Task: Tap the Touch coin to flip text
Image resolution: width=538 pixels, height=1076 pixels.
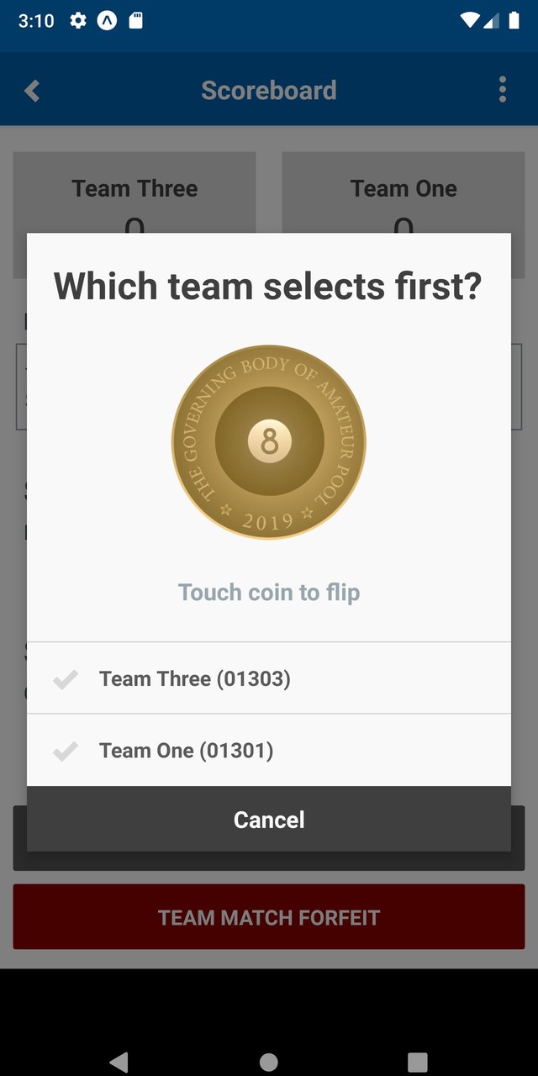Action: (x=269, y=593)
